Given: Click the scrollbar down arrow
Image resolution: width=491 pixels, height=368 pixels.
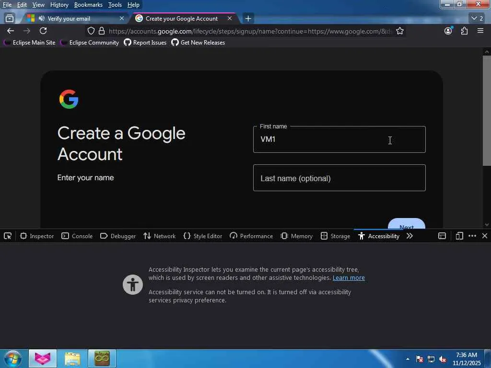Looking at the screenshot, I should [487, 225].
